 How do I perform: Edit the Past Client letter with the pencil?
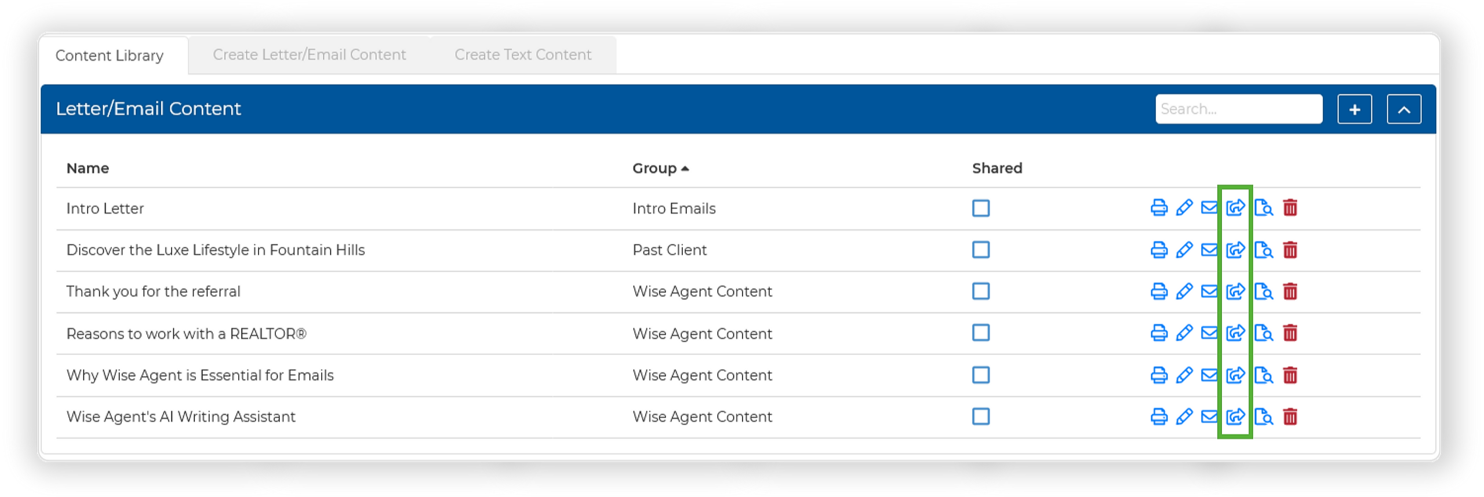(1184, 250)
